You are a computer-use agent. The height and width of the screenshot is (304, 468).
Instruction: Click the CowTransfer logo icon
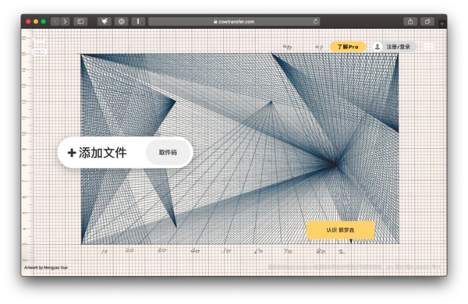tap(39, 47)
